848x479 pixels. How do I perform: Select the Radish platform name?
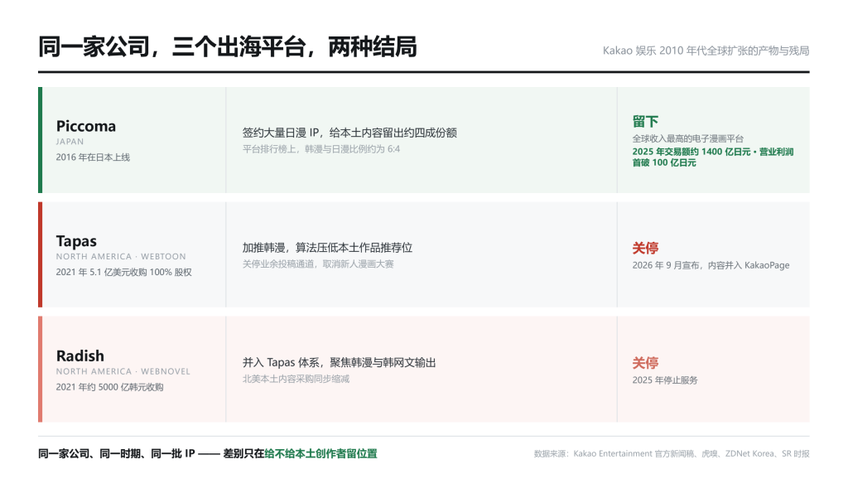80,356
